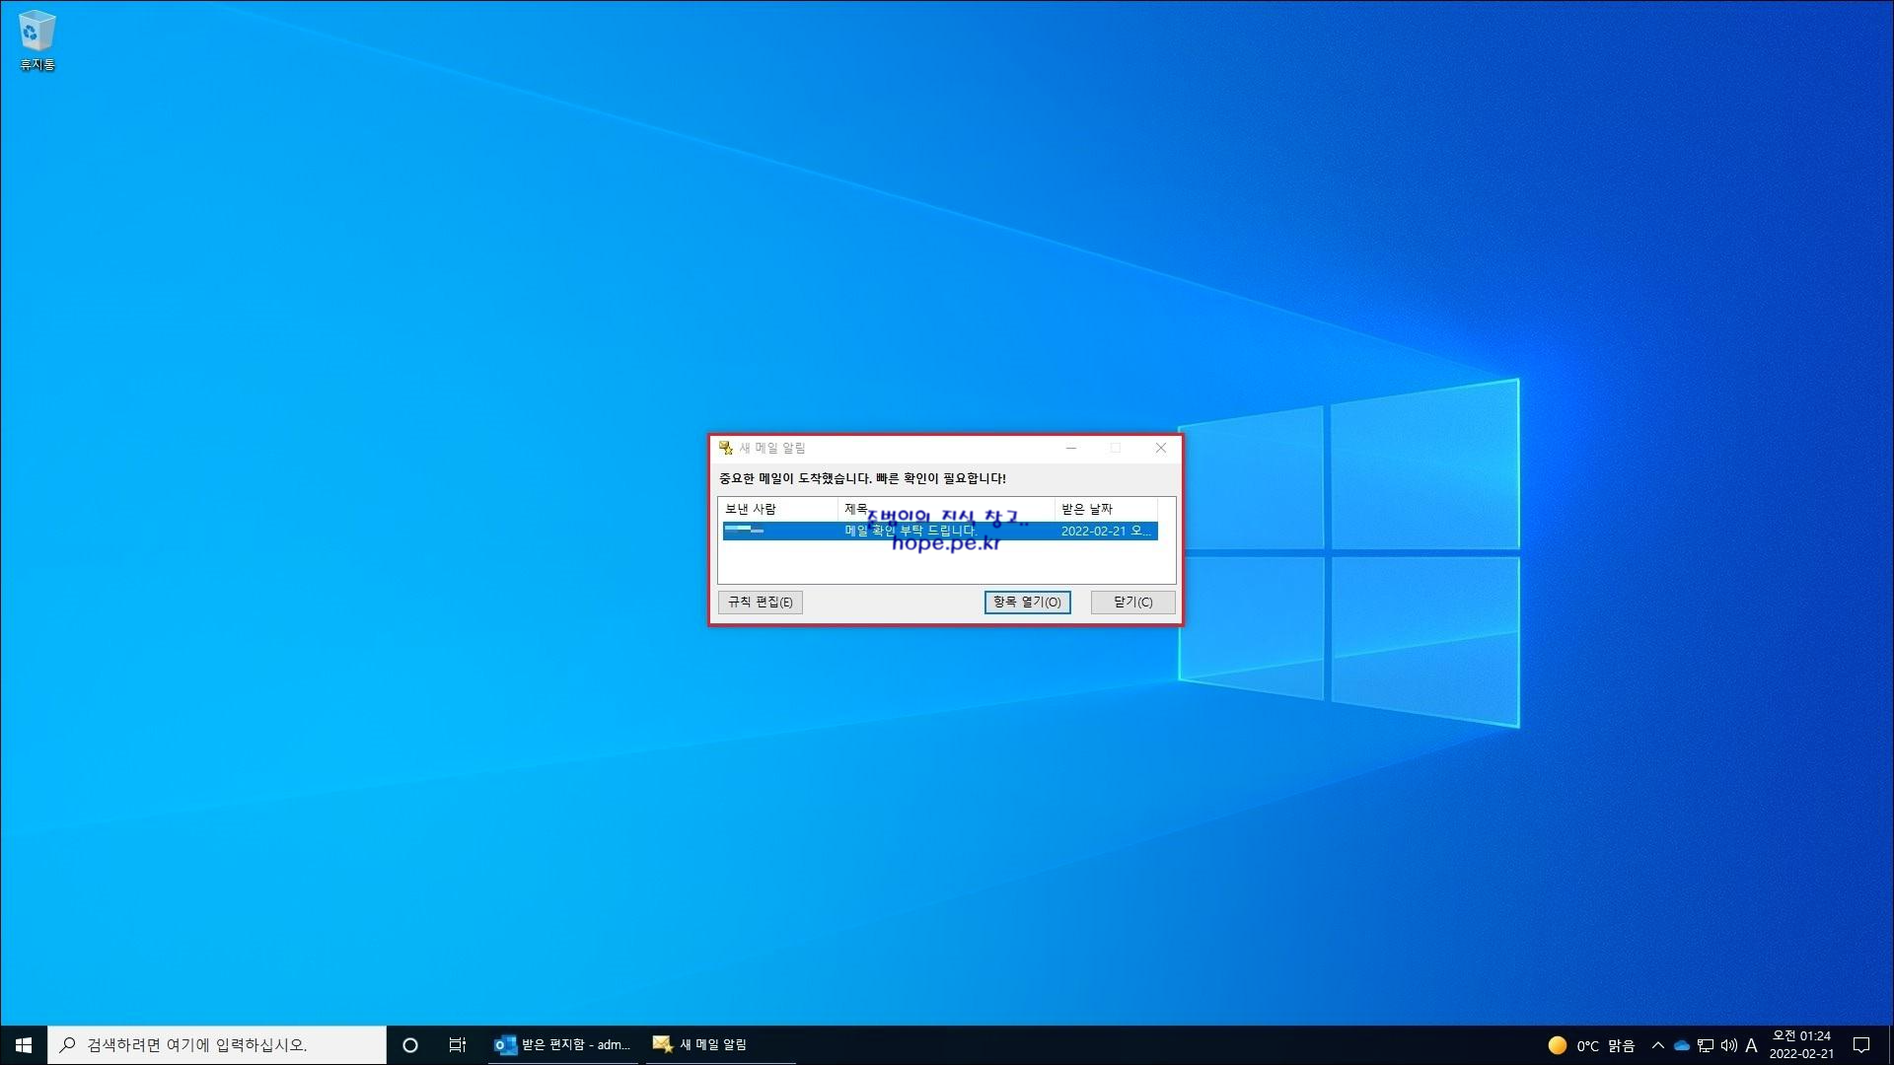Open Cortana circle icon on taskbar
Image resolution: width=1894 pixels, height=1065 pixels.
tap(410, 1044)
